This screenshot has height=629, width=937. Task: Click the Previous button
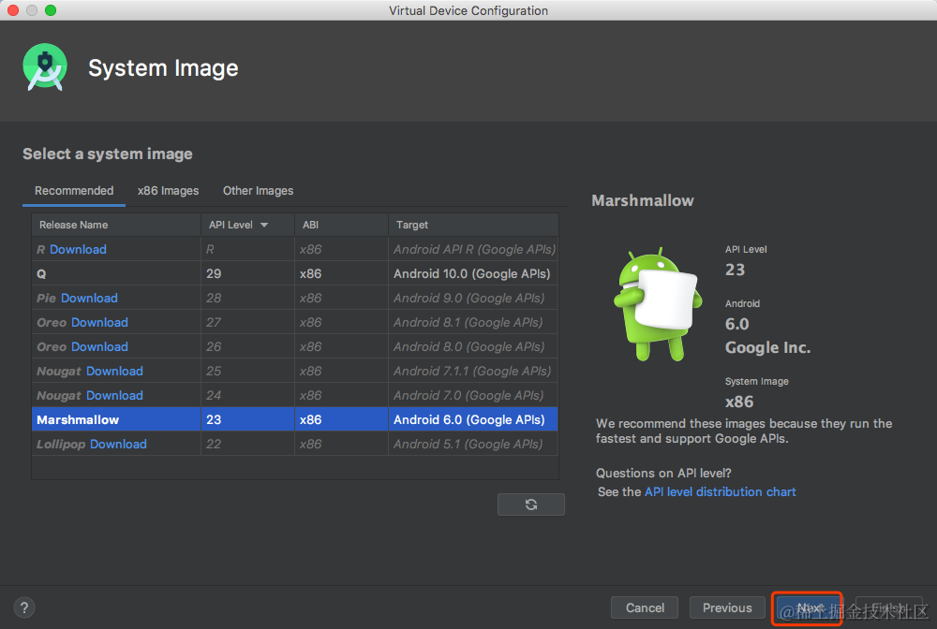point(727,607)
